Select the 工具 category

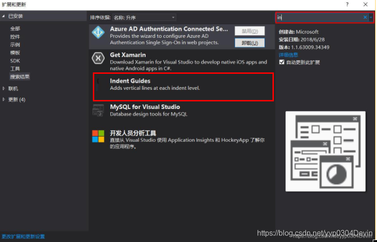15,69
